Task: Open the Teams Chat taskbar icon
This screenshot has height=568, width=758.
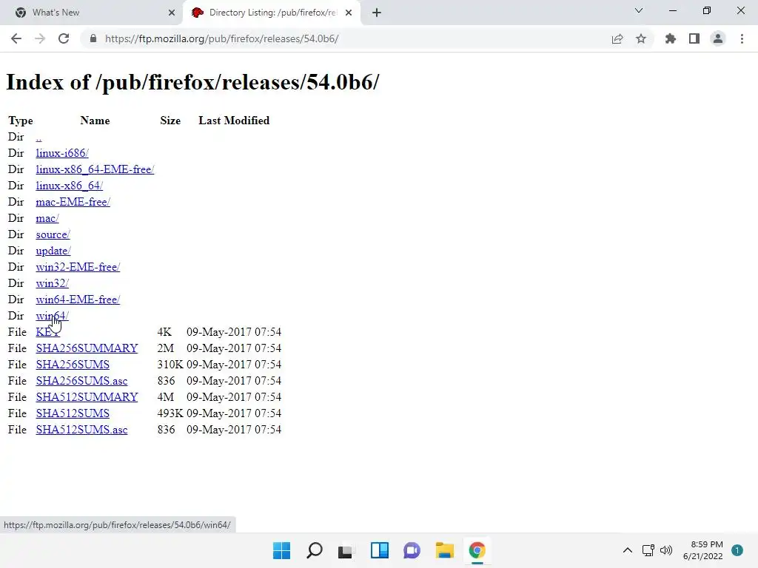Action: 412,550
